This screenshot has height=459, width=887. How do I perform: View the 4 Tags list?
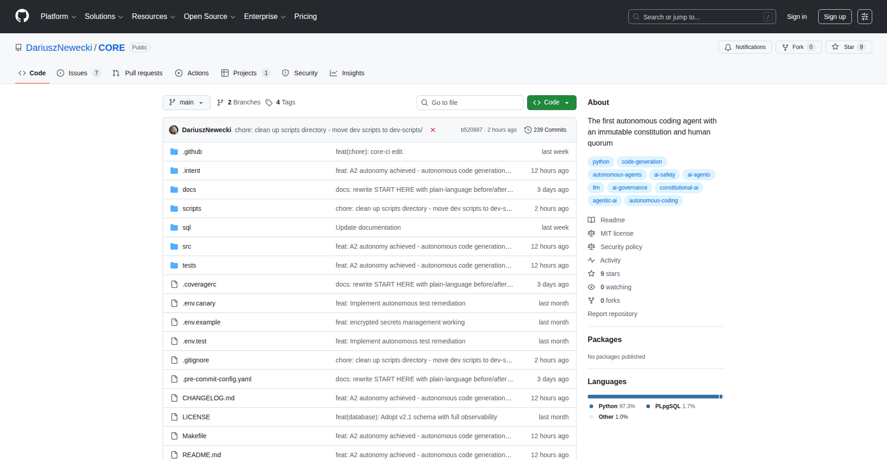(280, 103)
